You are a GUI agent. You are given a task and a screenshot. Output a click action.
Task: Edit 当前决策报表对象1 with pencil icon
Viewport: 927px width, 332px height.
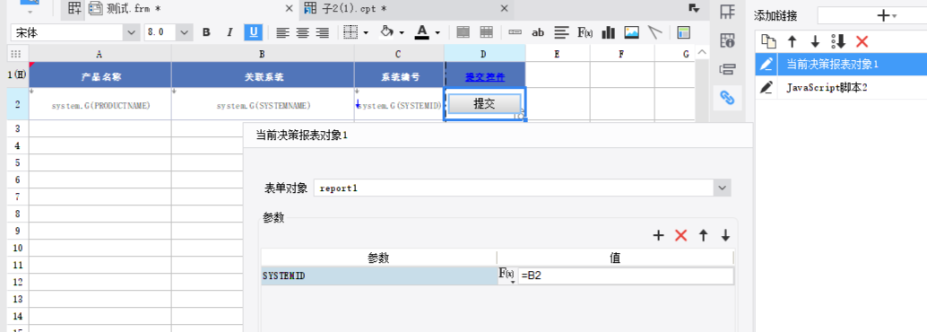pos(767,64)
